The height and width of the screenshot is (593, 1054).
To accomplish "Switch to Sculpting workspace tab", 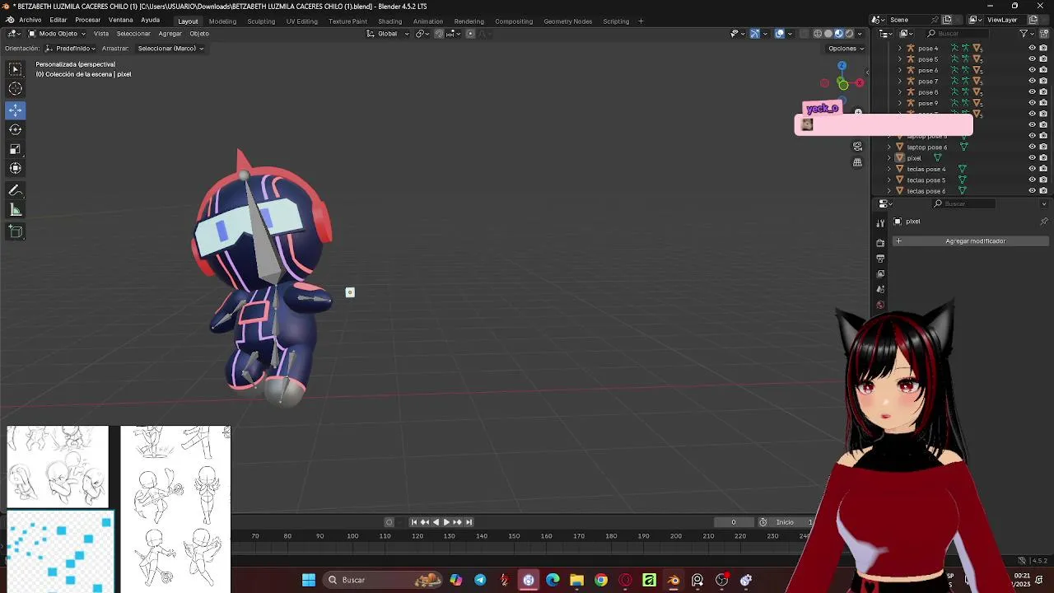I will (x=261, y=21).
